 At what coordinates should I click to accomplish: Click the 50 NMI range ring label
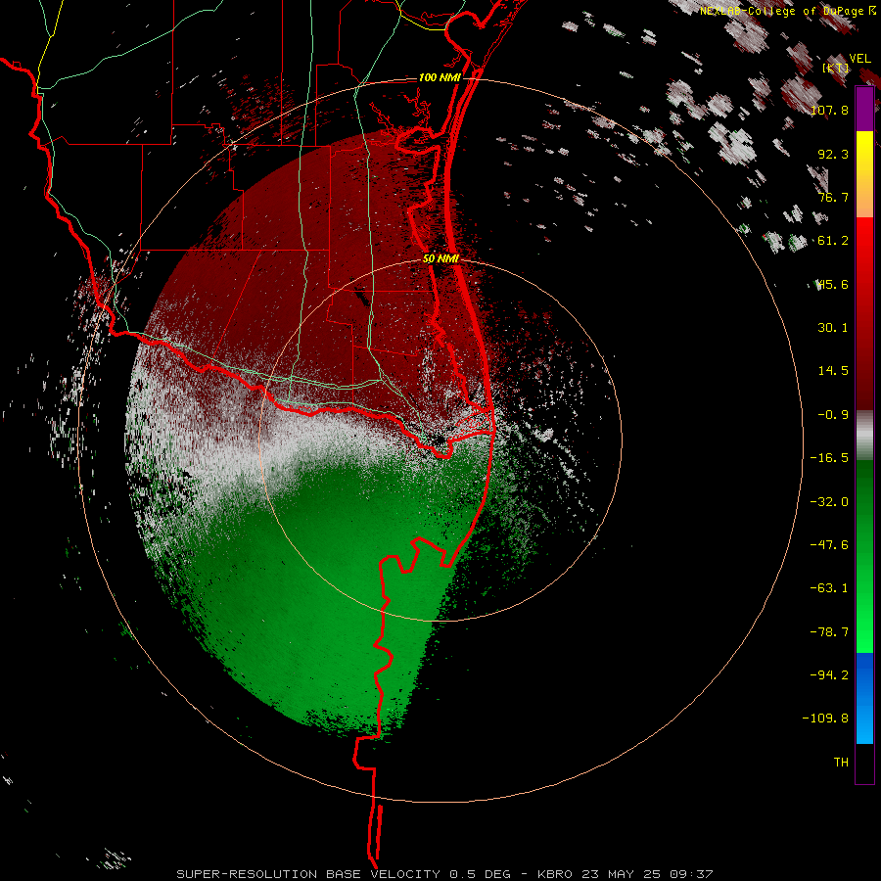click(441, 258)
